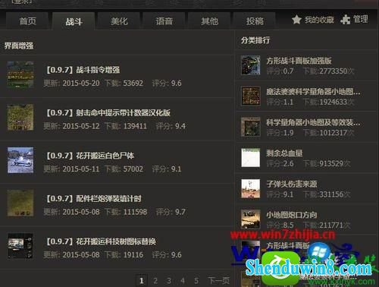The image size is (379, 287).
Task: Open thumbnail of 射击命中提示带计数器汉化版
Action: 20,117
